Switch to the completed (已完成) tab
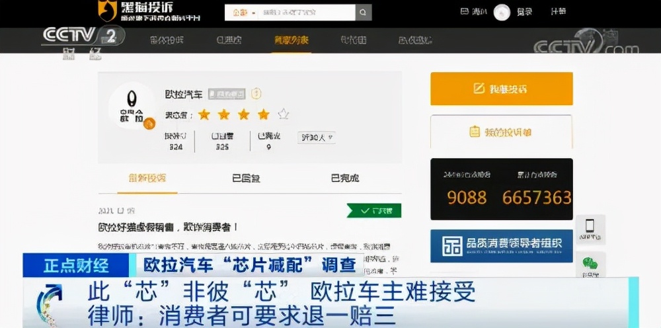 [345, 179]
